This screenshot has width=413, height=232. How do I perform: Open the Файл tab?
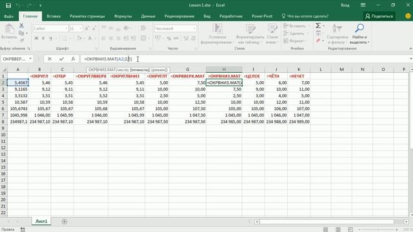coord(8,16)
